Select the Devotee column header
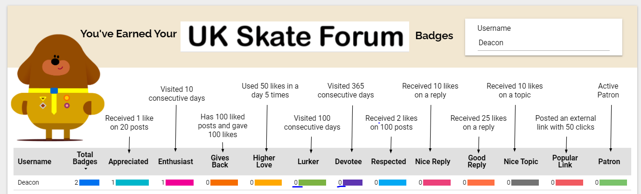641x194 pixels. [x=348, y=162]
